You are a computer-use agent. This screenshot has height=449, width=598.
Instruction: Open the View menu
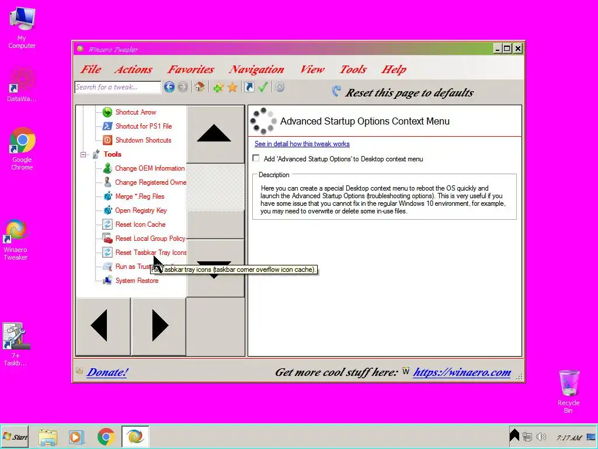click(x=312, y=70)
